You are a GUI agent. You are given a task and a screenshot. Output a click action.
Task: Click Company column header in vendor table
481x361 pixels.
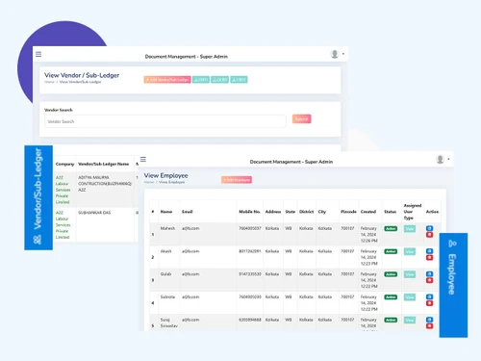point(64,164)
